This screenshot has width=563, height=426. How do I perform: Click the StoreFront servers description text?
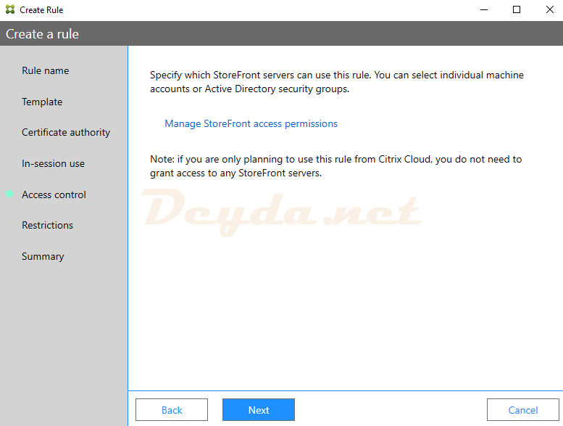click(x=336, y=82)
